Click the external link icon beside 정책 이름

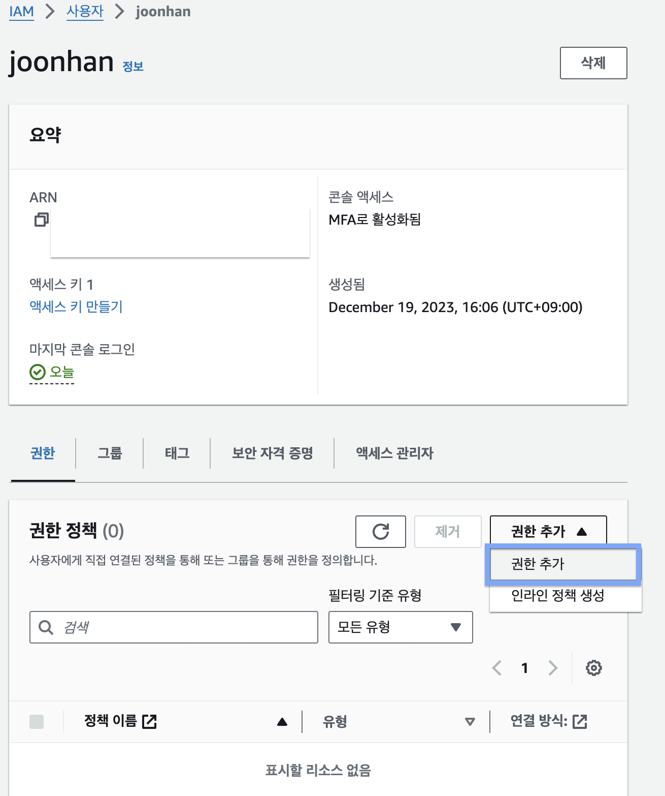pos(149,721)
